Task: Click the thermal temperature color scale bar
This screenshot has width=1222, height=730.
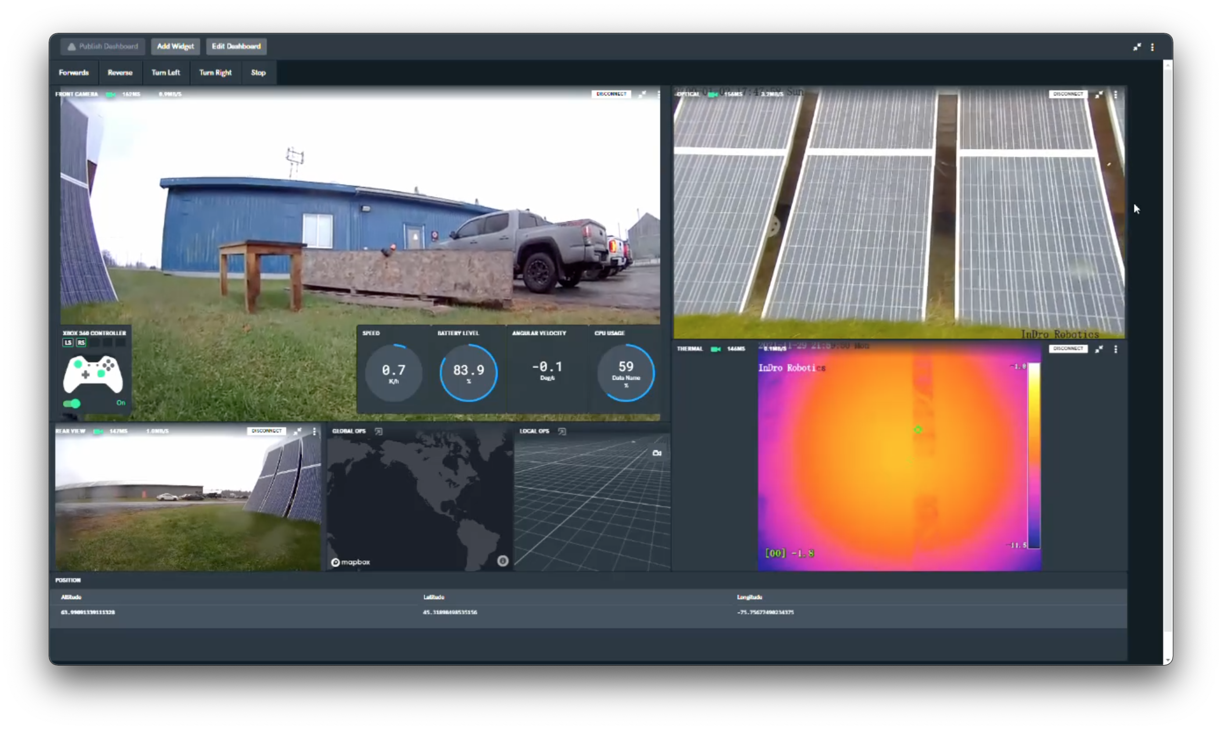Action: coord(1034,455)
